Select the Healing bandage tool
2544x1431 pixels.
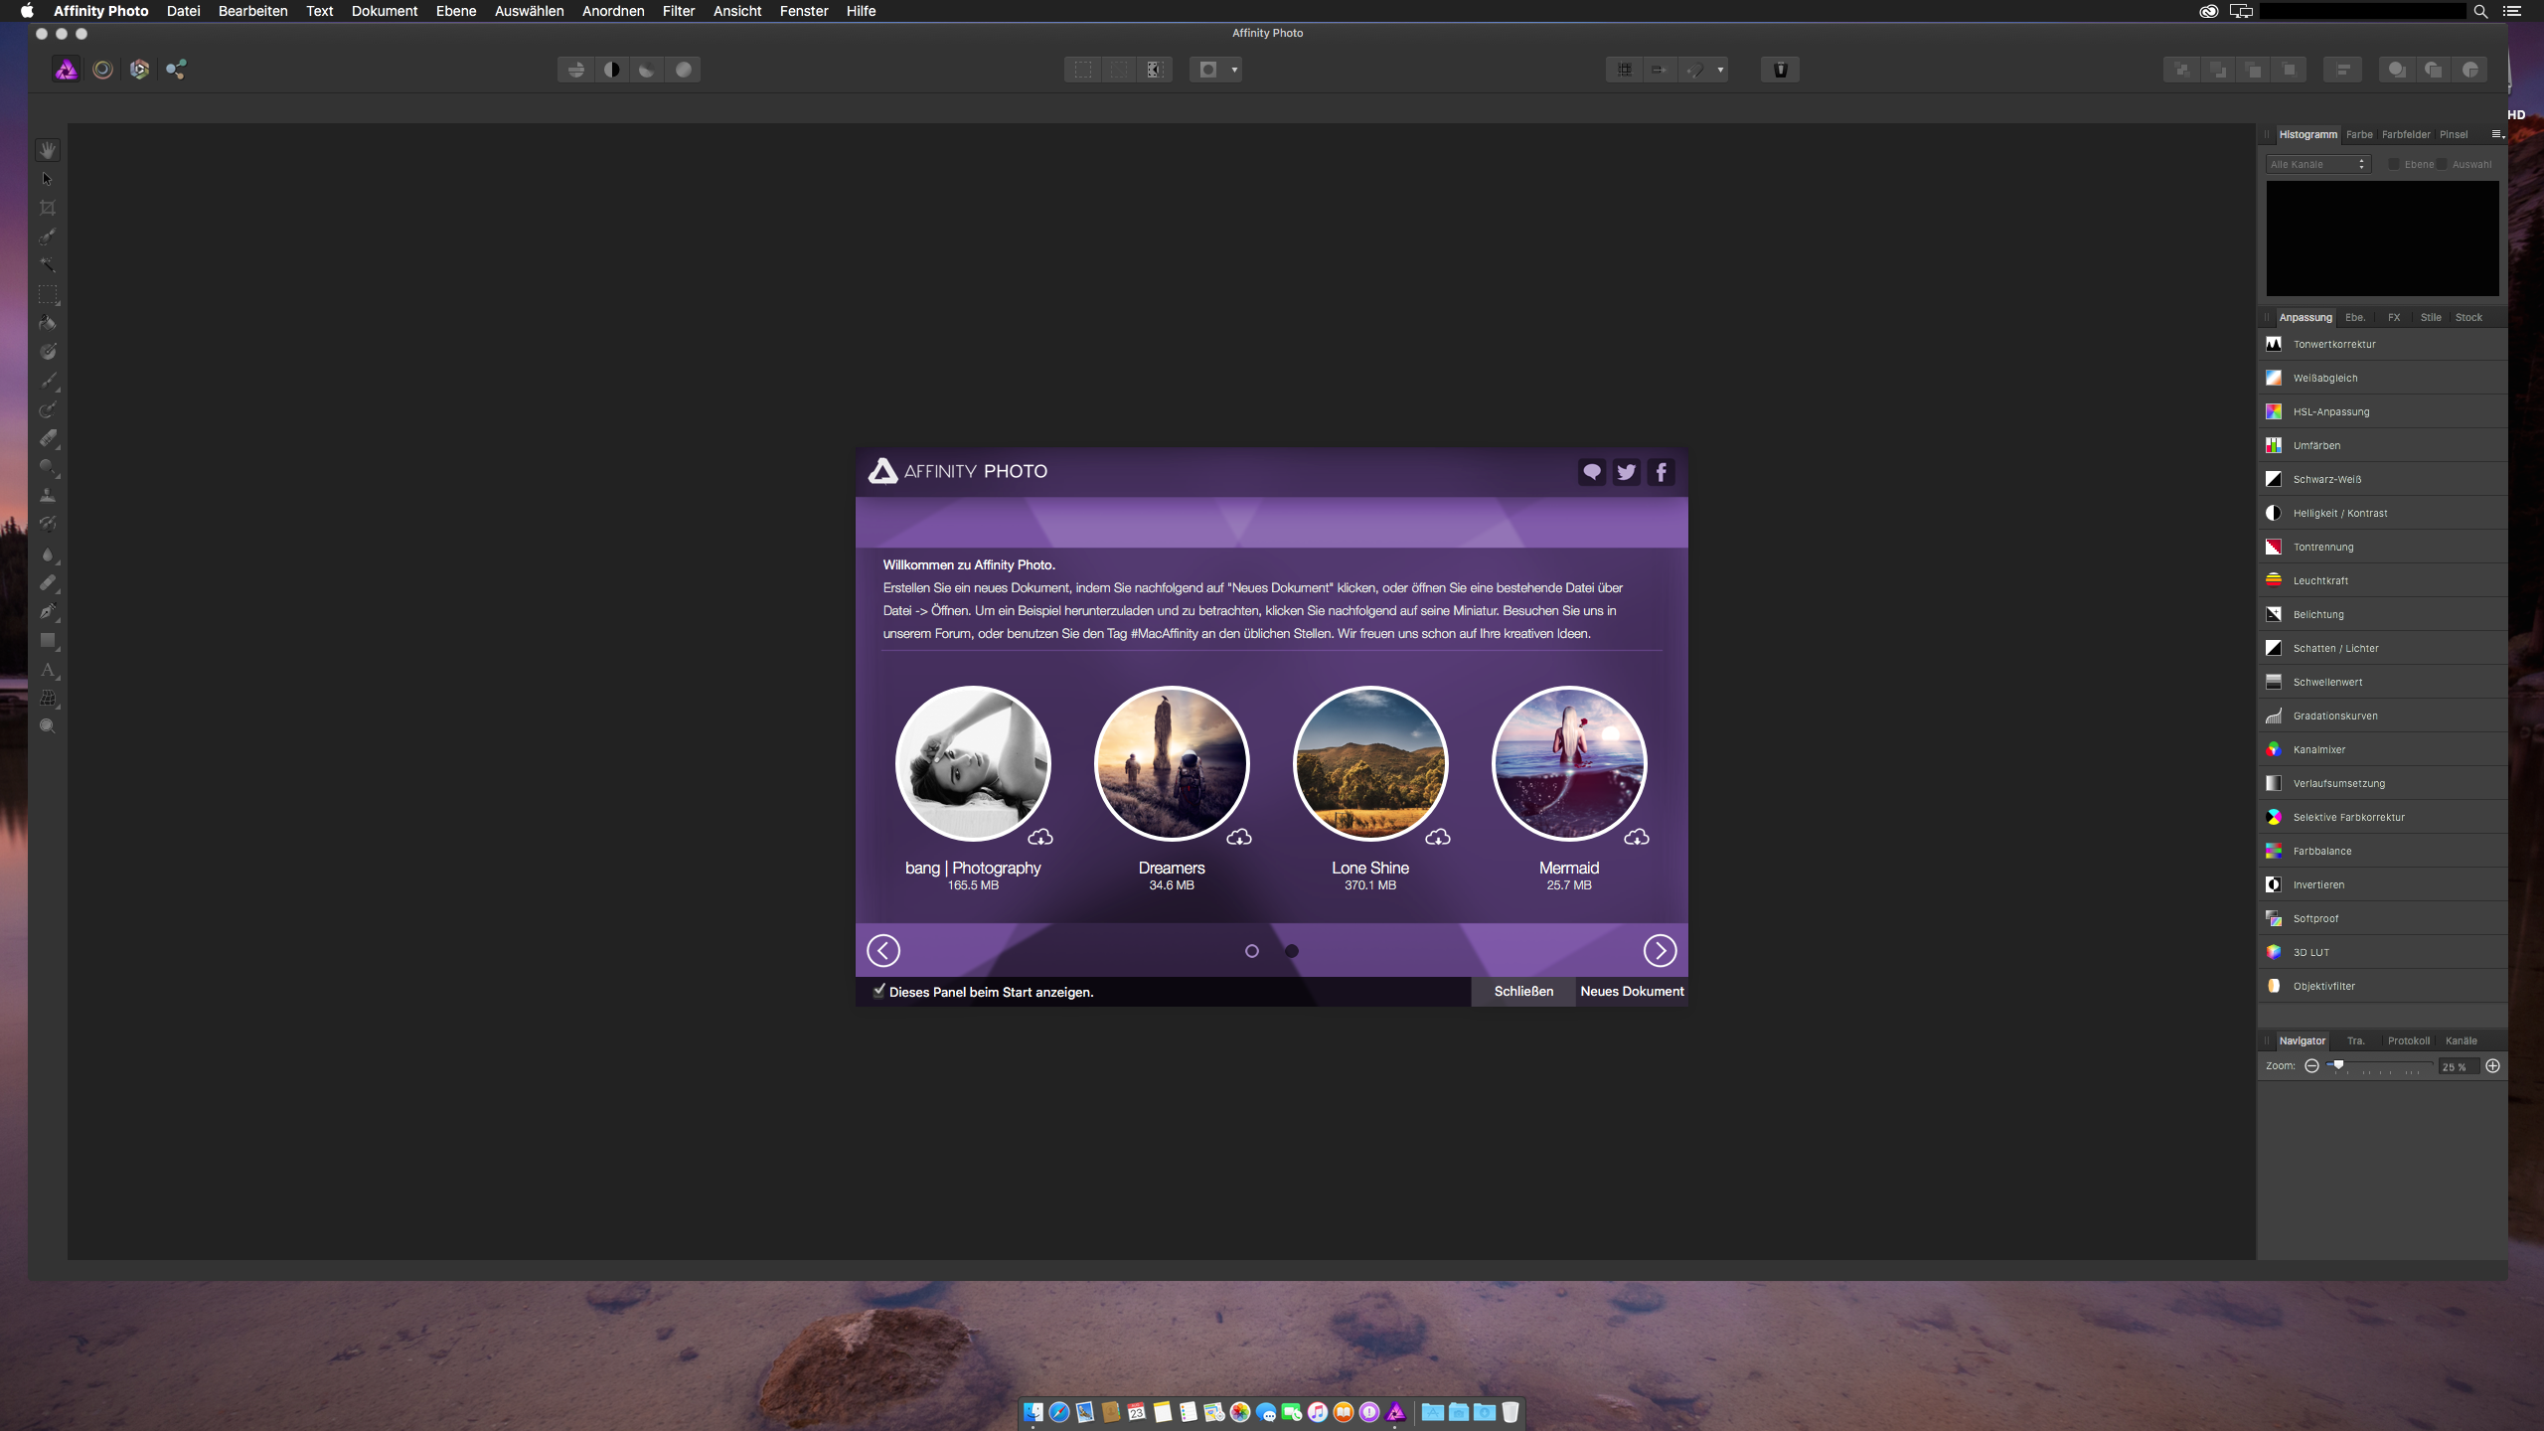click(48, 583)
